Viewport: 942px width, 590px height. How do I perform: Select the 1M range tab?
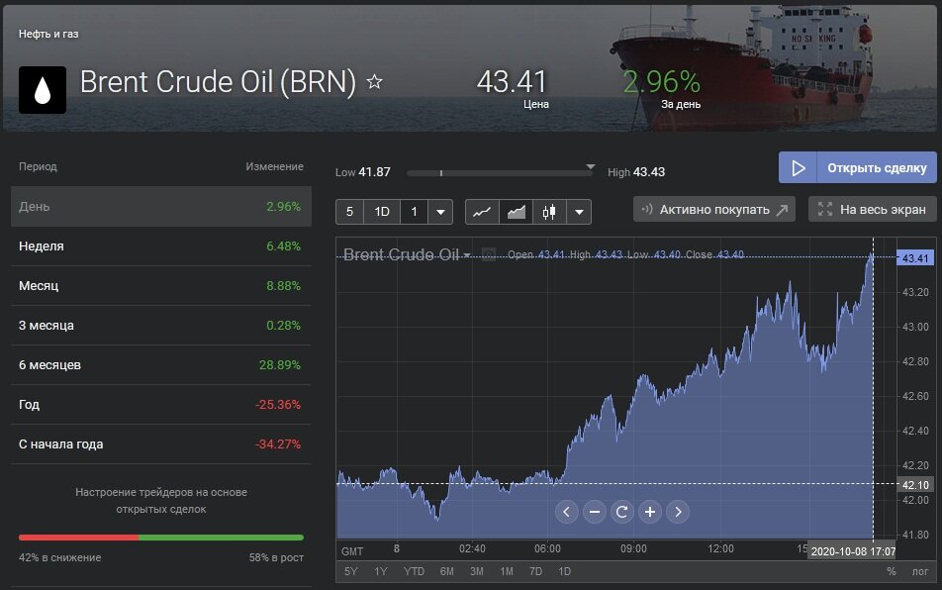tap(506, 571)
